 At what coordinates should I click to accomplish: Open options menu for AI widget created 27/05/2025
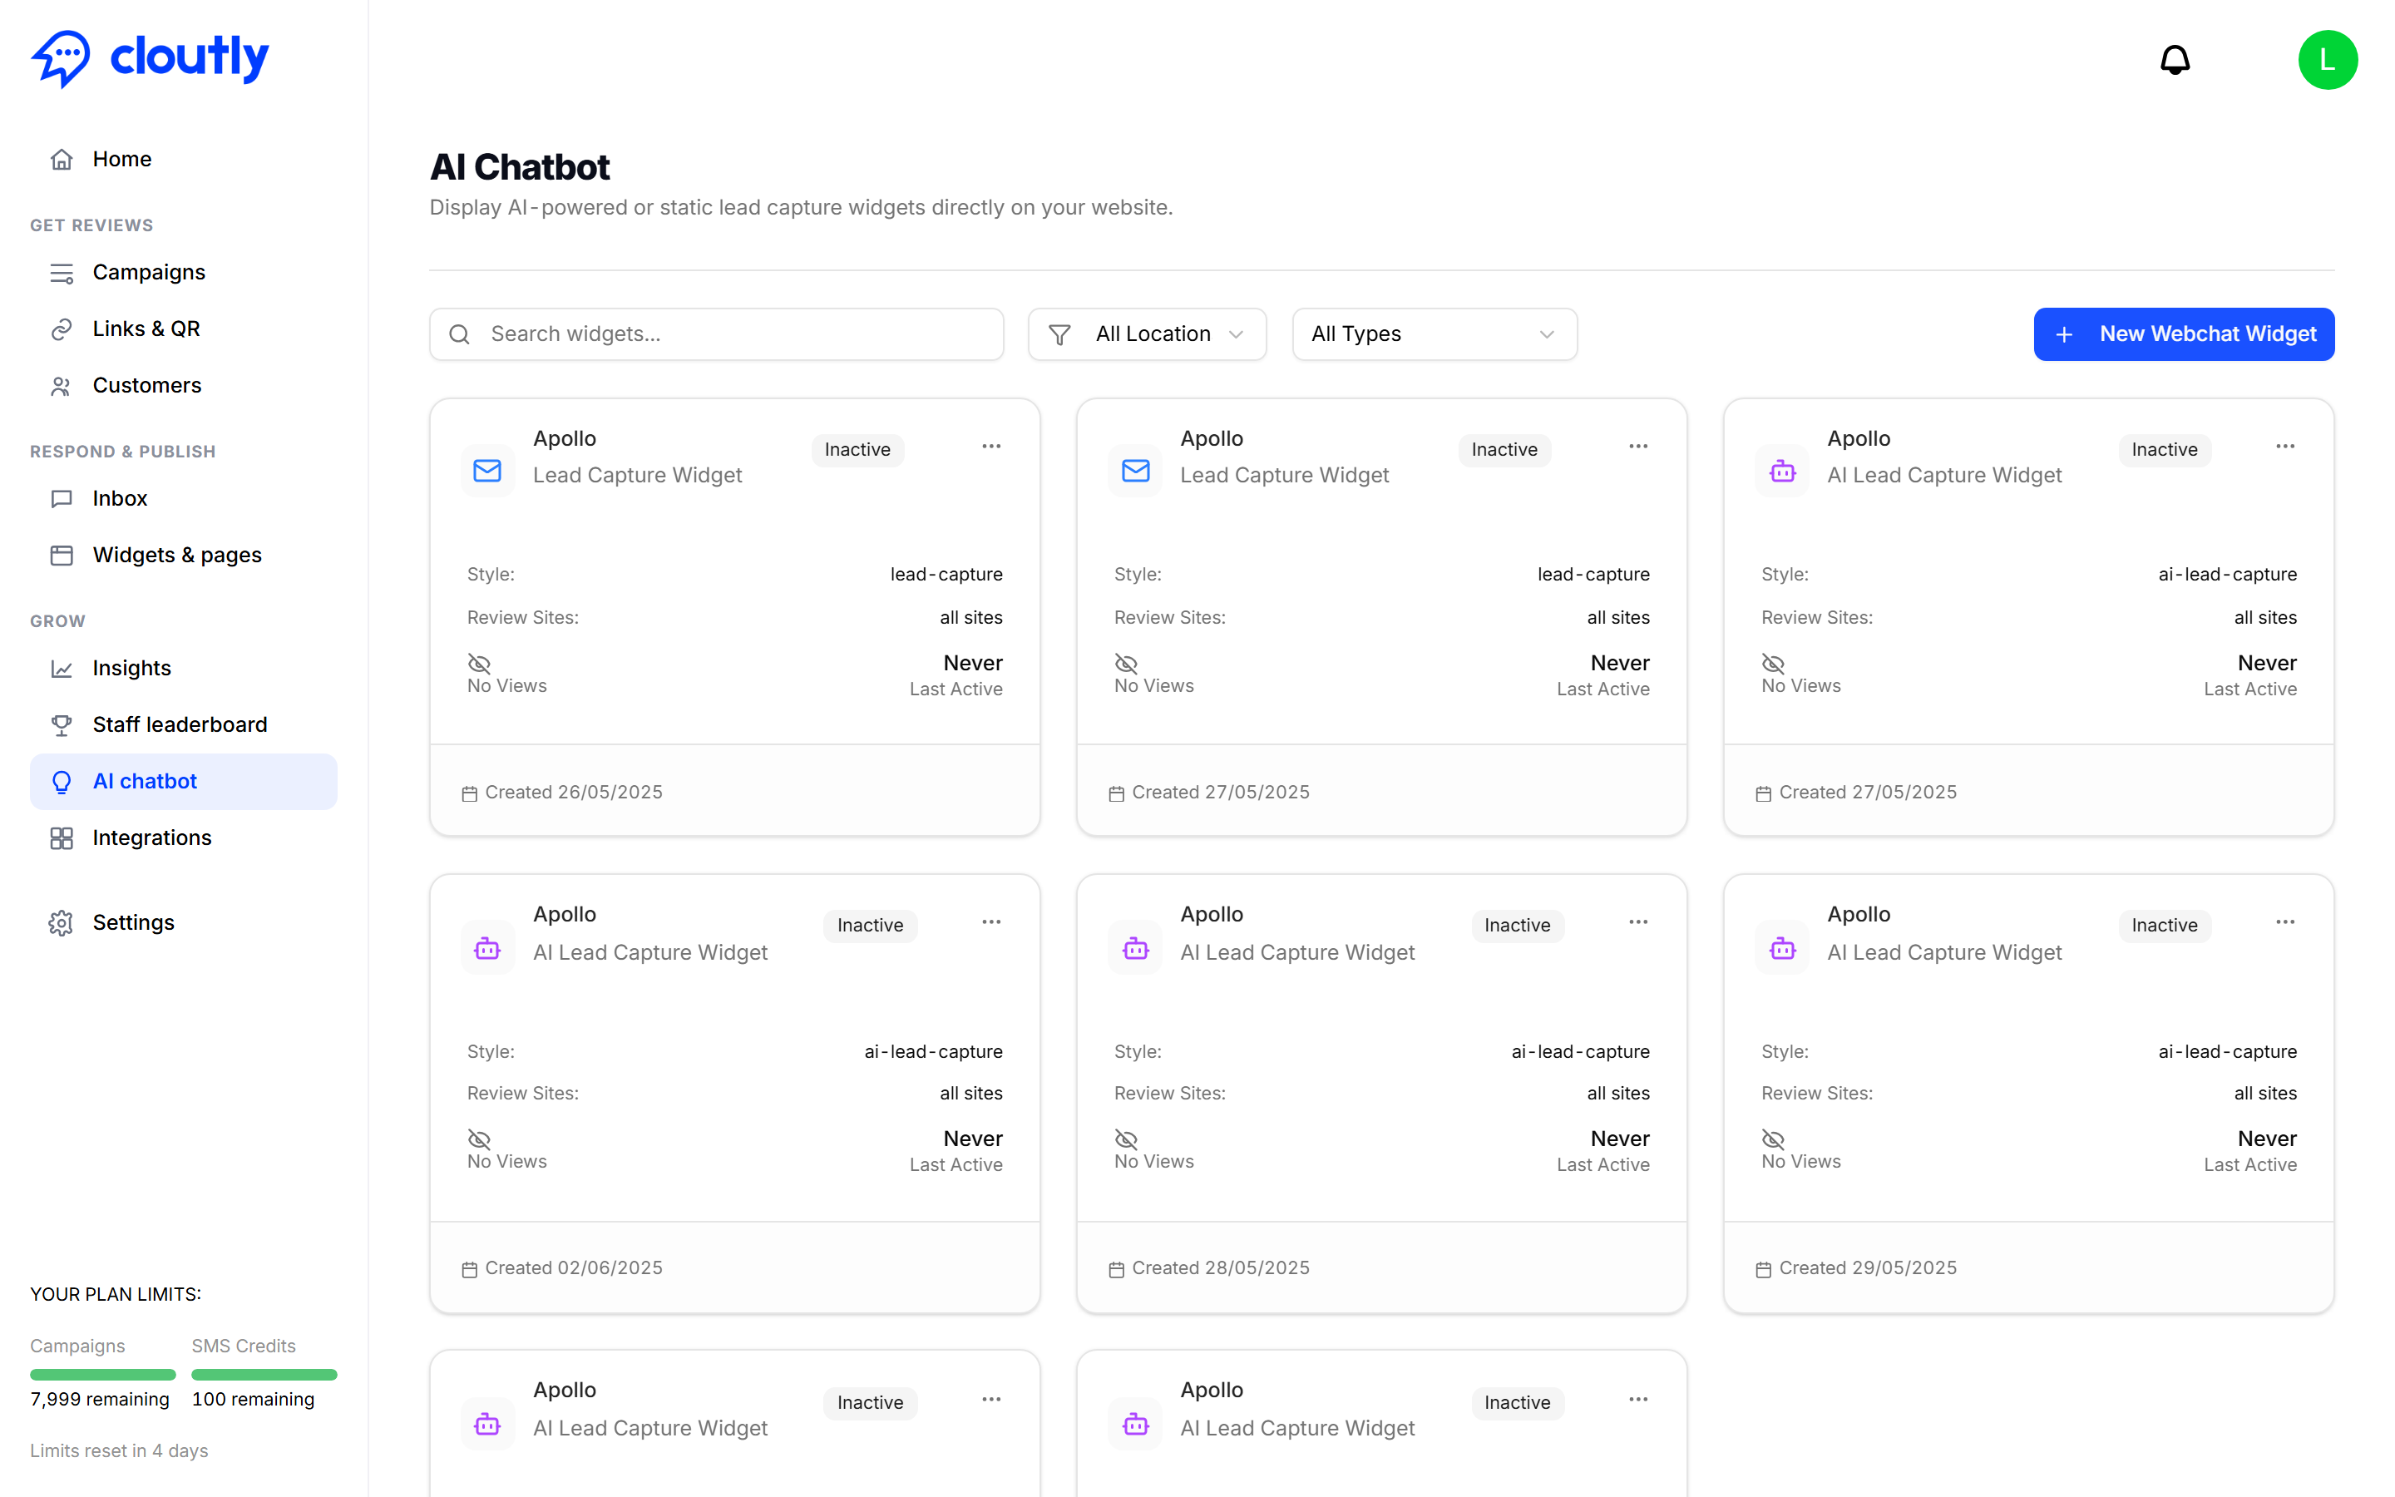(2284, 447)
